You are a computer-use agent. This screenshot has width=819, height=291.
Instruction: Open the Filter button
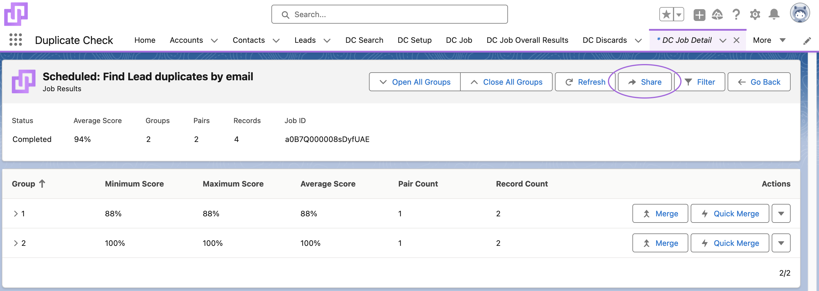[x=700, y=82]
